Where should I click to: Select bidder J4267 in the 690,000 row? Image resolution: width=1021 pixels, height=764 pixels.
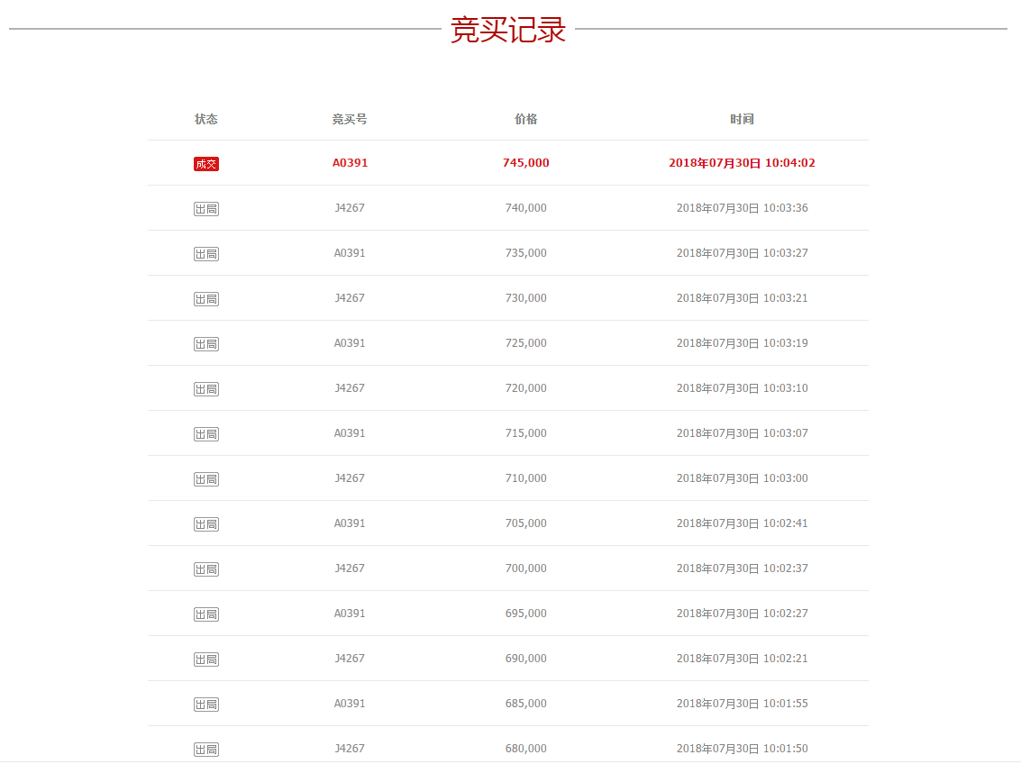coord(350,658)
